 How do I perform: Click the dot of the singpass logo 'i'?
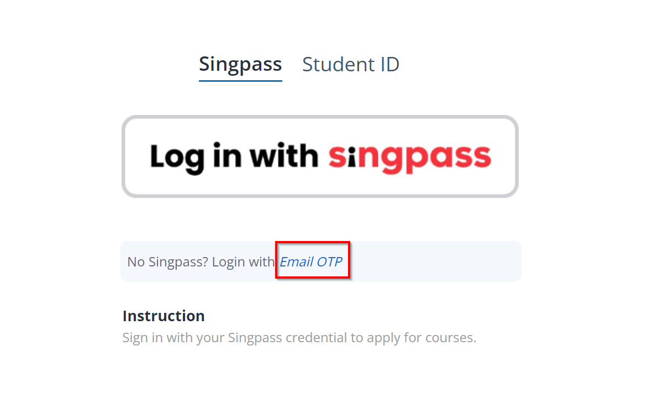(x=352, y=149)
